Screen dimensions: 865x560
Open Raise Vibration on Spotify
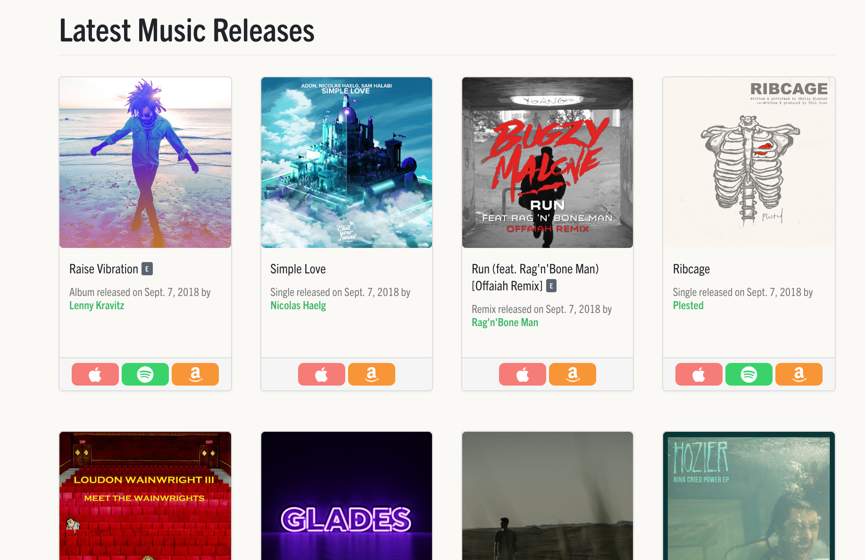145,374
